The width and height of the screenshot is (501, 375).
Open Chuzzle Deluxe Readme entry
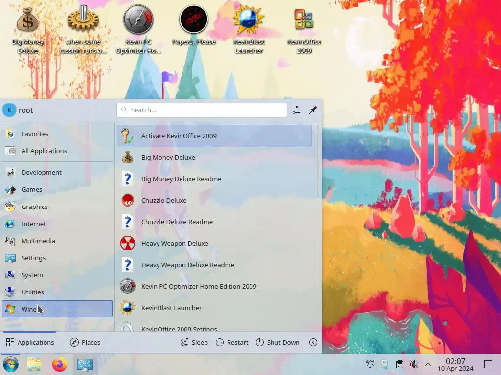(x=214, y=222)
